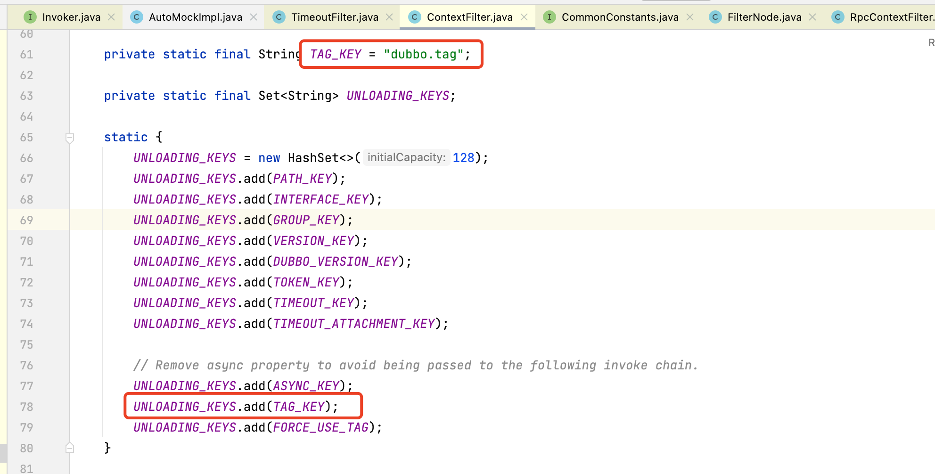Viewport: 935px width, 474px height.
Task: Close the CommonConstants.java tab
Action: 690,17
